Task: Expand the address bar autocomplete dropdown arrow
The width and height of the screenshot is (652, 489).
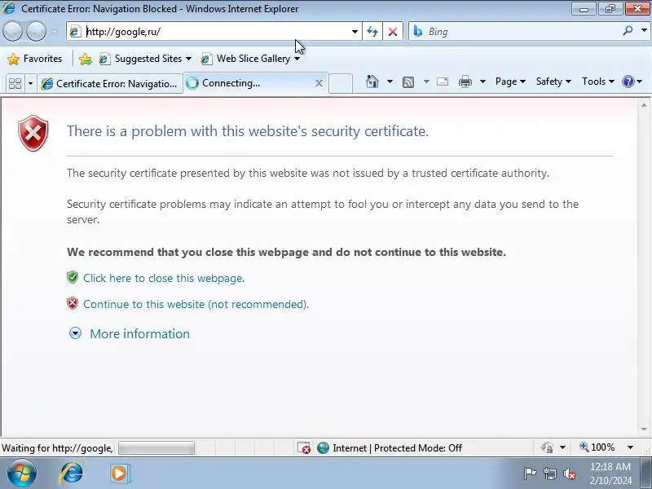Action: click(355, 32)
